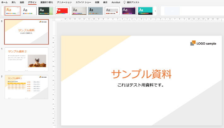224x128 pixels.
Task: Select the slide thumbnail サンプル資料 2
Action: pos(27,59)
